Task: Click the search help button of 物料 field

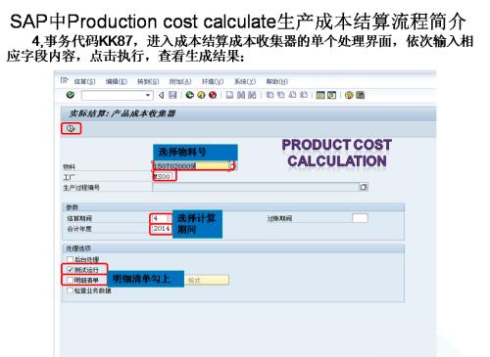Action: click(x=232, y=166)
